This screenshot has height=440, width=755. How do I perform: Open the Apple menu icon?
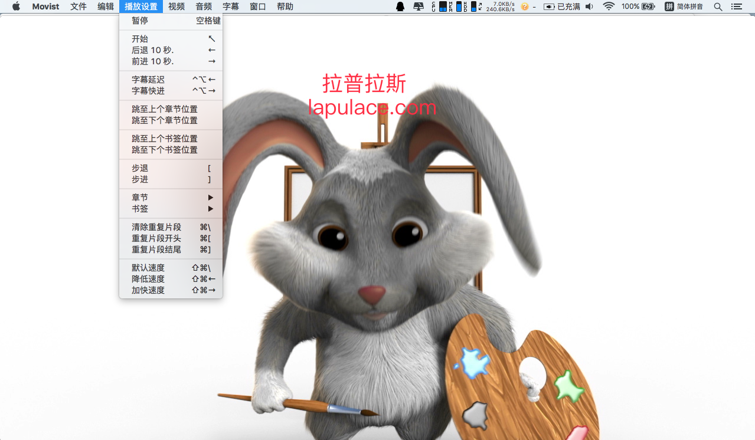[16, 6]
